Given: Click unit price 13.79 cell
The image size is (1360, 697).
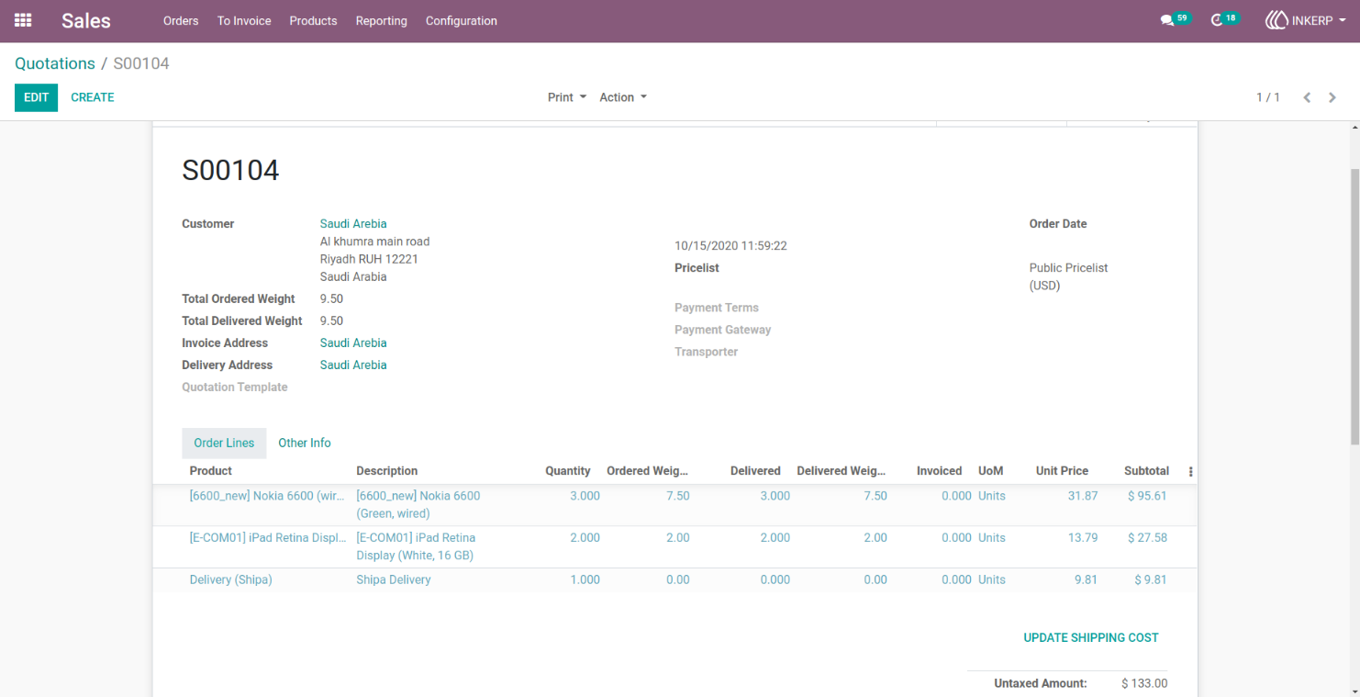Looking at the screenshot, I should tap(1083, 538).
